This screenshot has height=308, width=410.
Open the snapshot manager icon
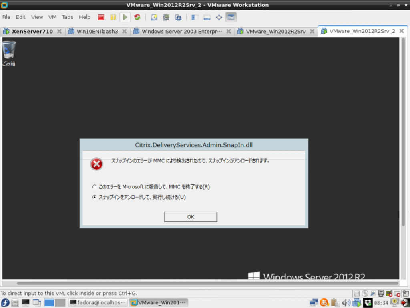[x=178, y=17]
